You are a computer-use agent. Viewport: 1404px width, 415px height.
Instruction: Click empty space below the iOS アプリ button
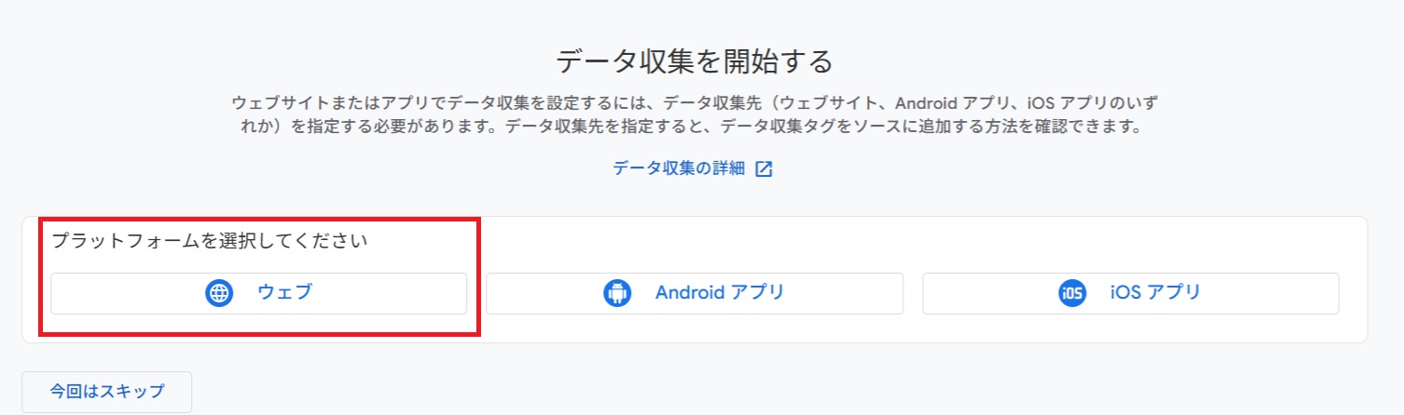point(1130,328)
